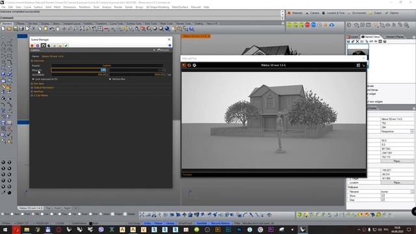Click the first green Maxwell render icon
416x234 pixels.
289,25
